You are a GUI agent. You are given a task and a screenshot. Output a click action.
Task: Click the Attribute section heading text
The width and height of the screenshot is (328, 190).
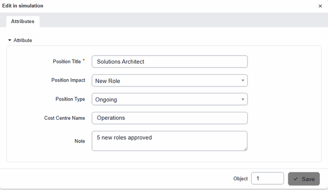click(x=23, y=41)
